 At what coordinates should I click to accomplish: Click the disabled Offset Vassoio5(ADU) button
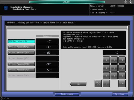[x=21, y=76]
